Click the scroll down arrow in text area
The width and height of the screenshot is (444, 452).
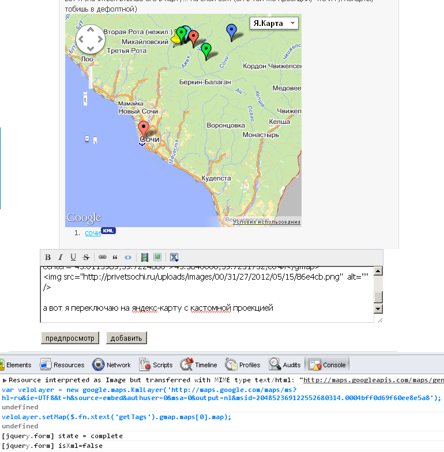tap(378, 310)
